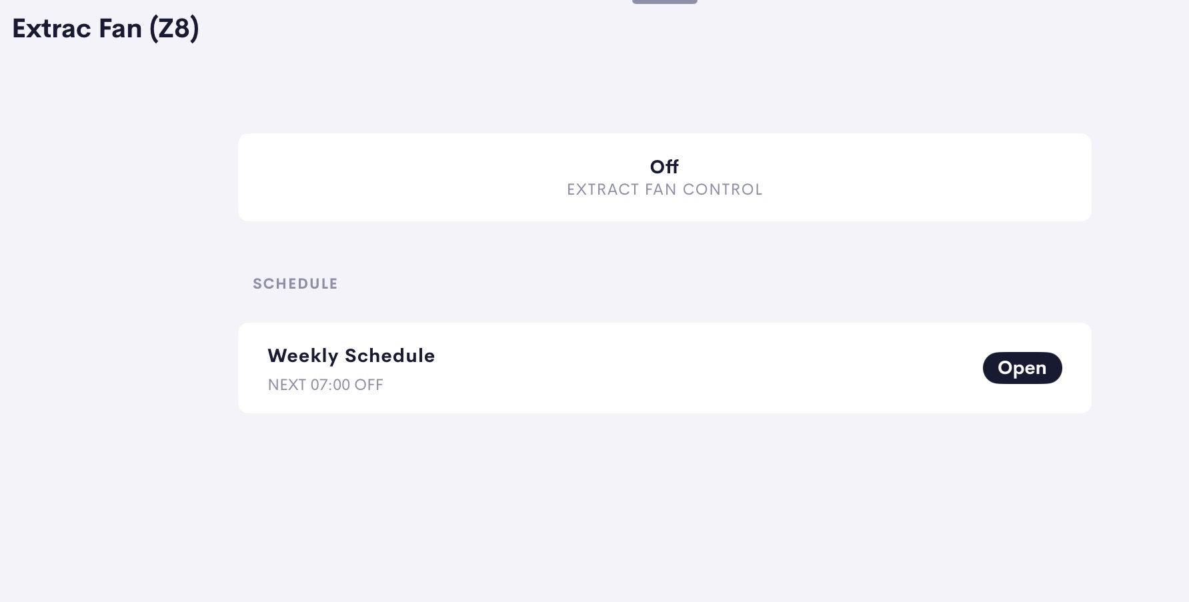Click the EXTRACT FAN CONTROL caption
The width and height of the screenshot is (1189, 602).
click(x=664, y=189)
